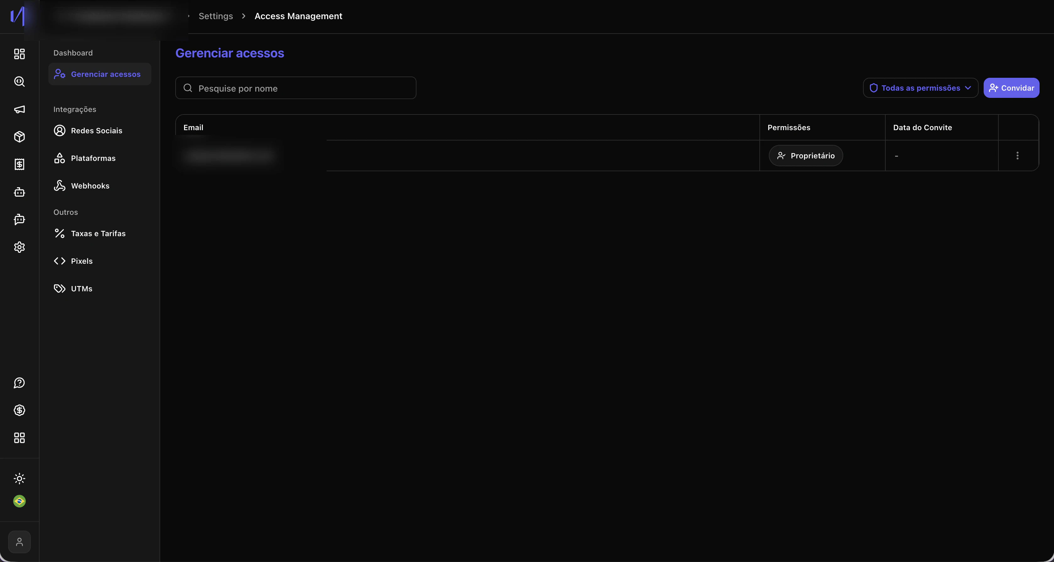Go to Redes Sociais integrations
Screen dimensions: 1054x562
96,131
